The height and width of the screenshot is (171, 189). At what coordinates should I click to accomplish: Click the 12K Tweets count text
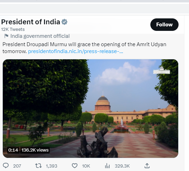(x=13, y=29)
